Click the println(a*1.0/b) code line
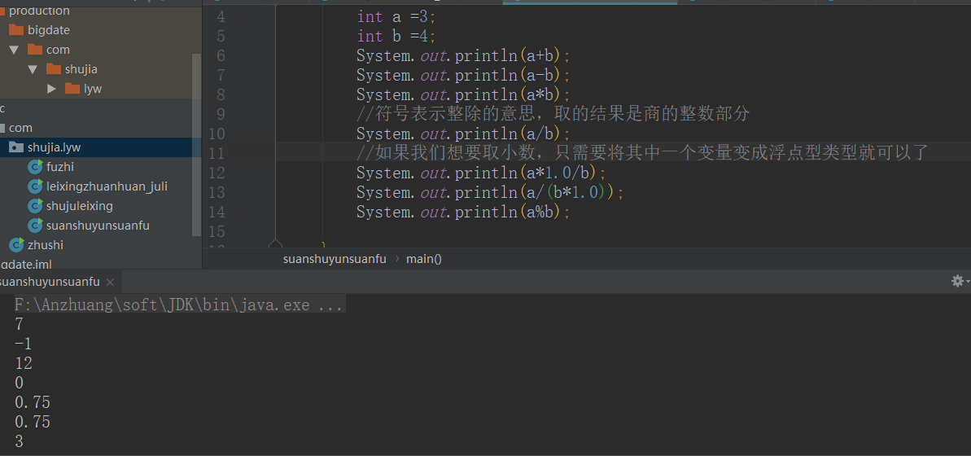Viewport: 971px width, 456px height. click(481, 173)
